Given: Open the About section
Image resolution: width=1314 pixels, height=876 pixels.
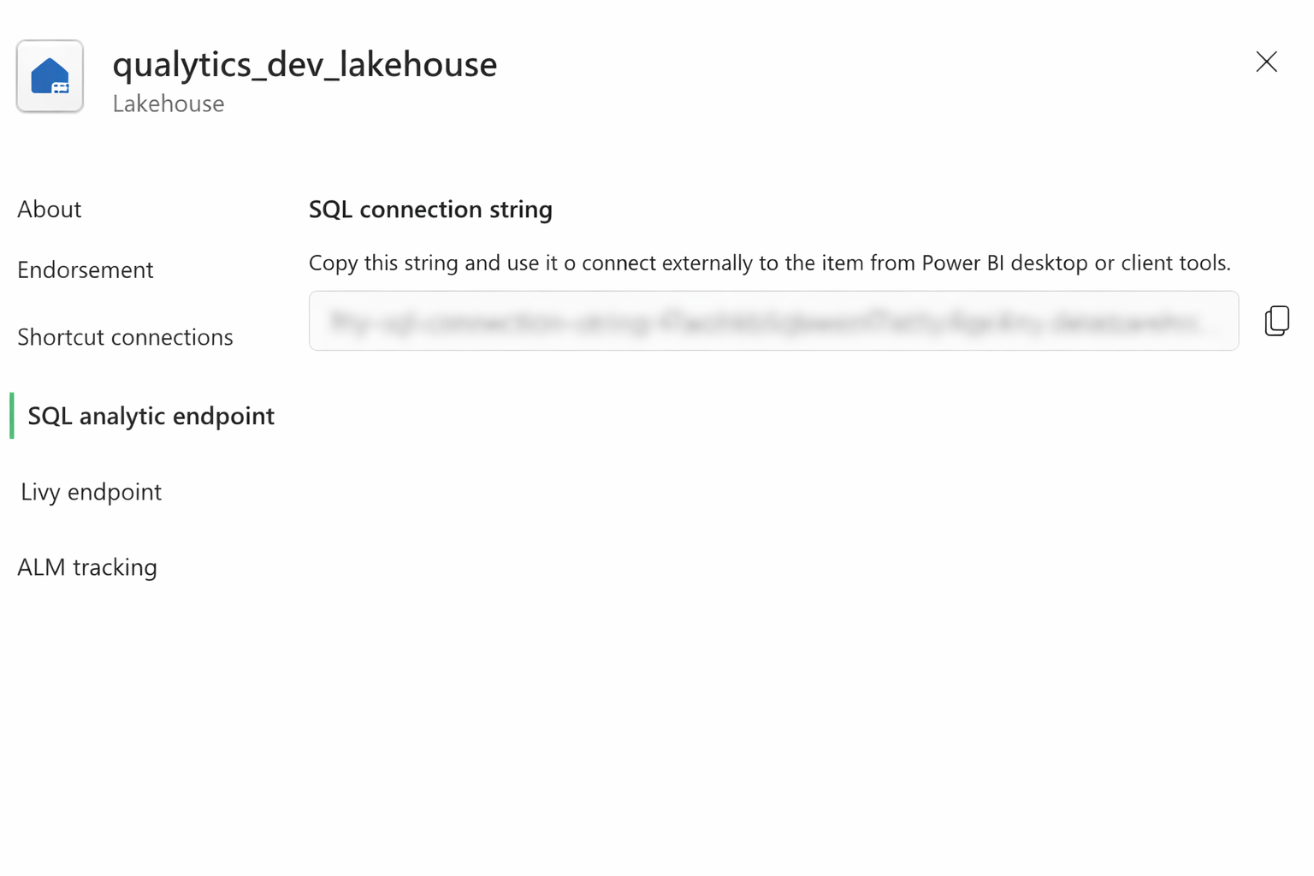Looking at the screenshot, I should click(49, 209).
